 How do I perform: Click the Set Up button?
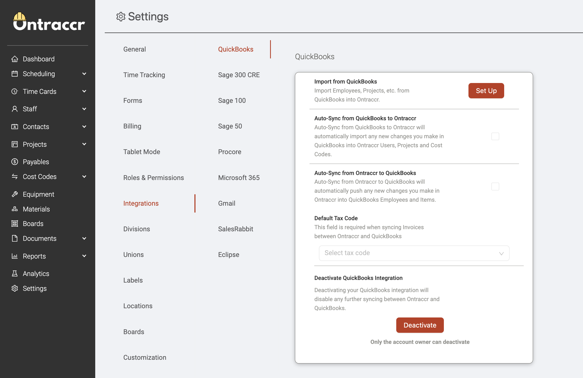pyautogui.click(x=486, y=91)
